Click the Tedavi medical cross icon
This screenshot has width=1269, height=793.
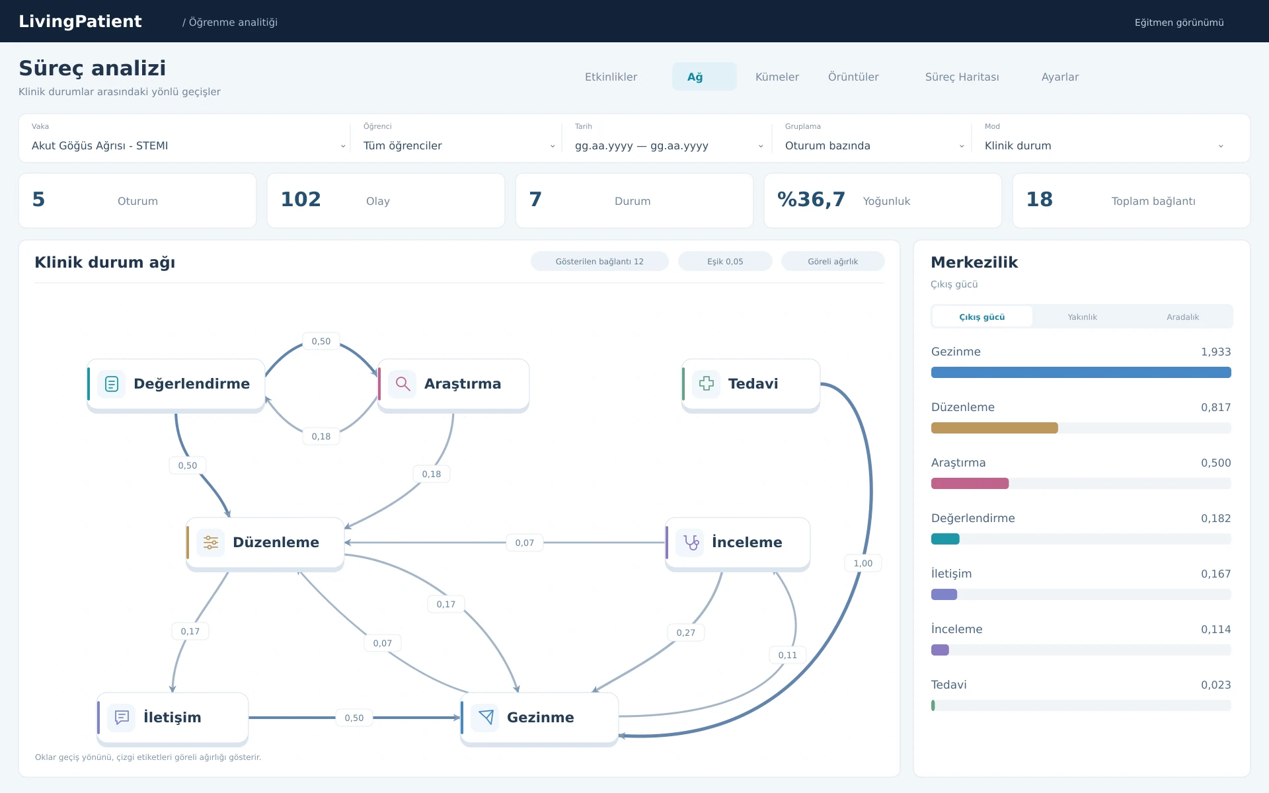tap(706, 384)
